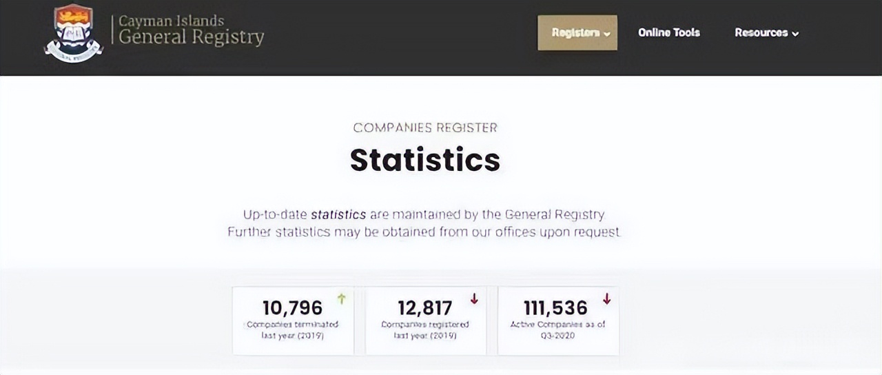This screenshot has width=882, height=375.
Task: Open the Resources menu
Action: [761, 32]
